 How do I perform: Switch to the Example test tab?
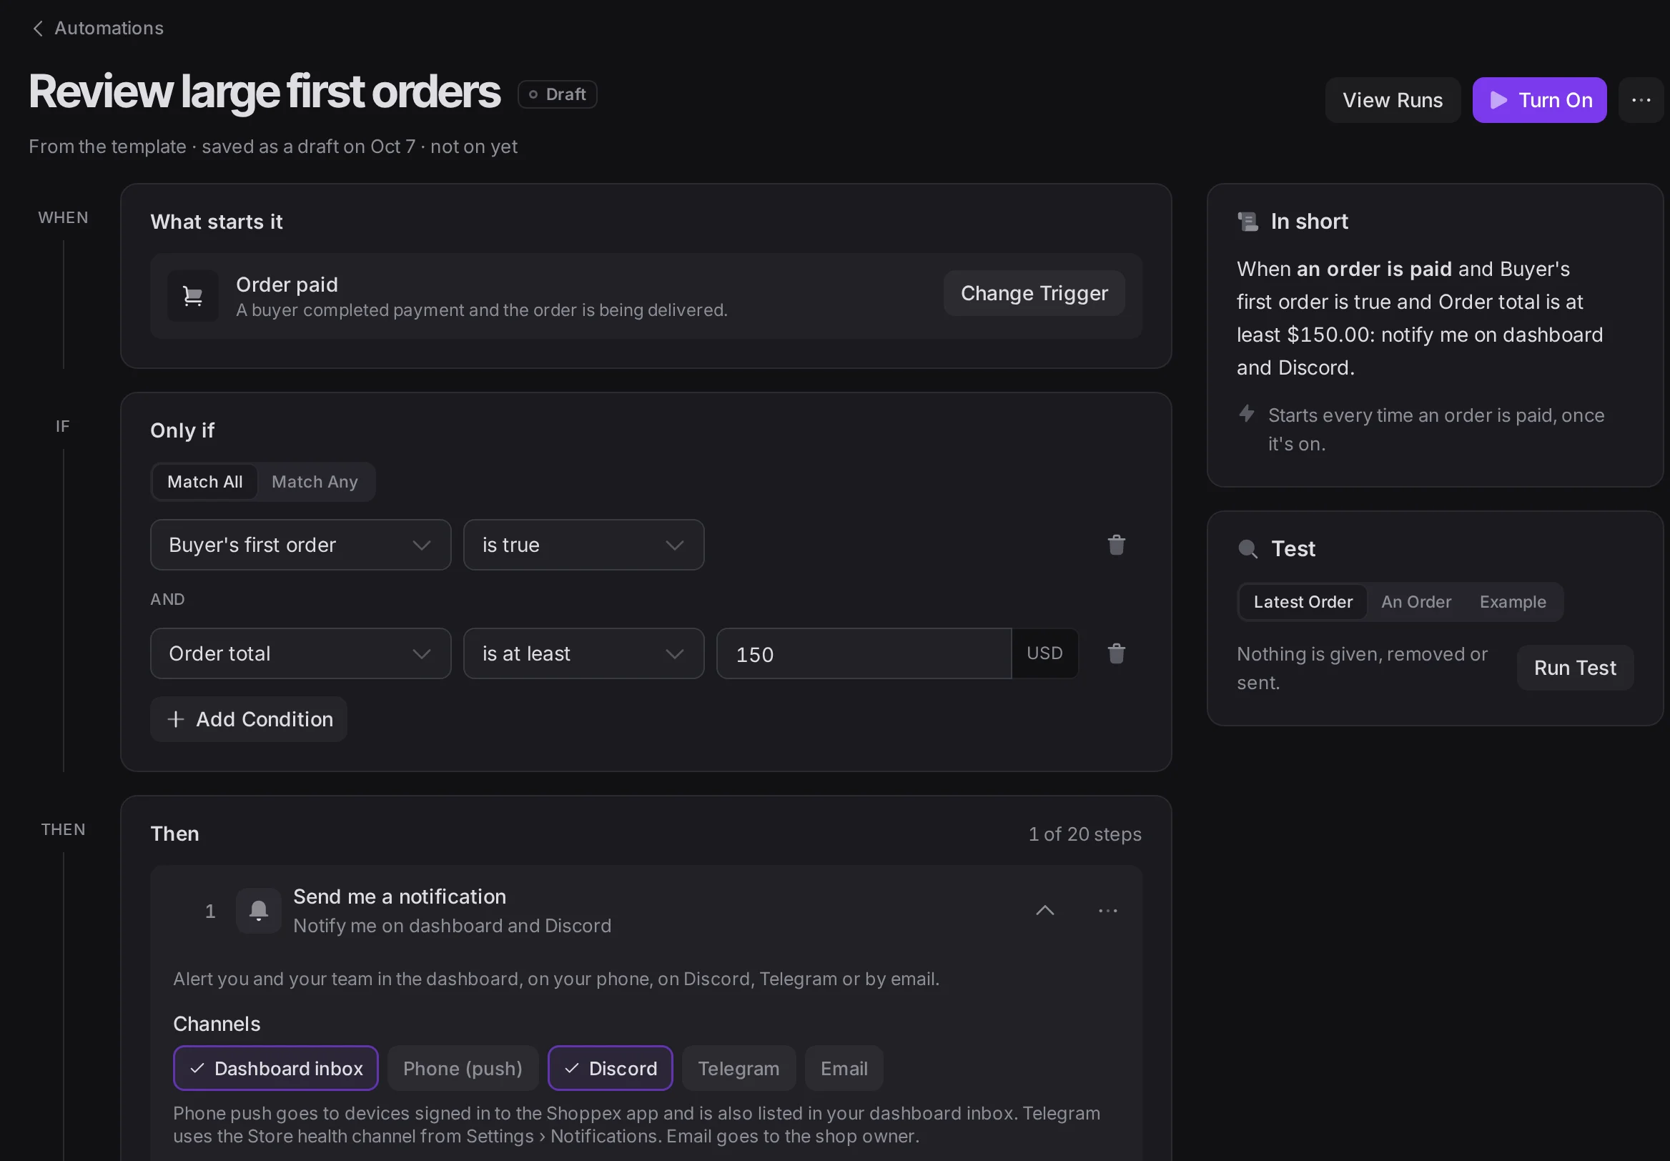pyautogui.click(x=1512, y=602)
